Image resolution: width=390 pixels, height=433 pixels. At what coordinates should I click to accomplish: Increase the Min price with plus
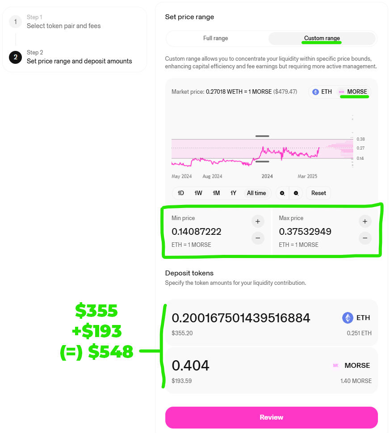pos(258,221)
